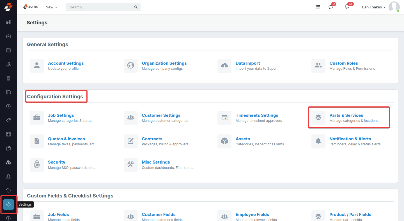Open the Ben Foakes user dropdown

[374, 7]
